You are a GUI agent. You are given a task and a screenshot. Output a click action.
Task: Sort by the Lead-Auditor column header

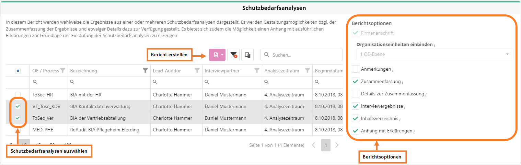point(167,71)
